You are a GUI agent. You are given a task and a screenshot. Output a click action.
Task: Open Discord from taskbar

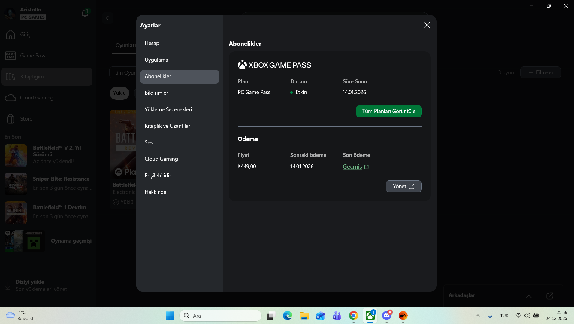click(x=386, y=316)
